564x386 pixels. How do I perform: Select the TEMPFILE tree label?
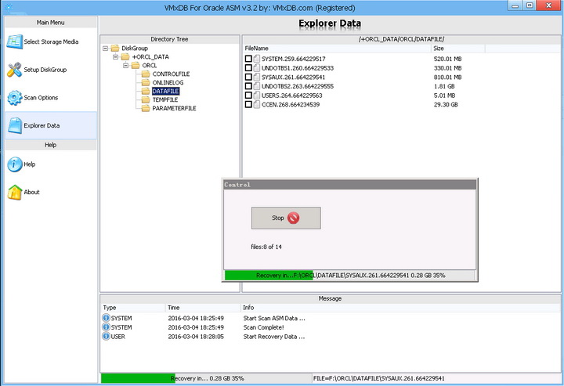165,100
